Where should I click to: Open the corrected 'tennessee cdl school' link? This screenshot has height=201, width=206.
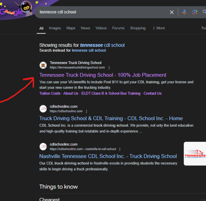click(102, 45)
